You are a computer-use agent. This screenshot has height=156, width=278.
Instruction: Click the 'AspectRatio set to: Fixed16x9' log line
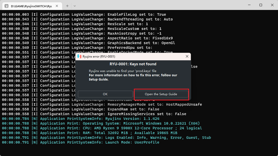pos(87,38)
